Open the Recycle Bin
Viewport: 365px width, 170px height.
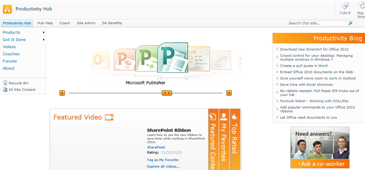[x=18, y=83]
